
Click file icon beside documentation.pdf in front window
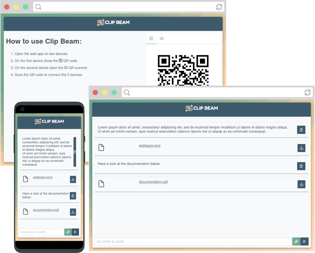pyautogui.click(x=101, y=184)
